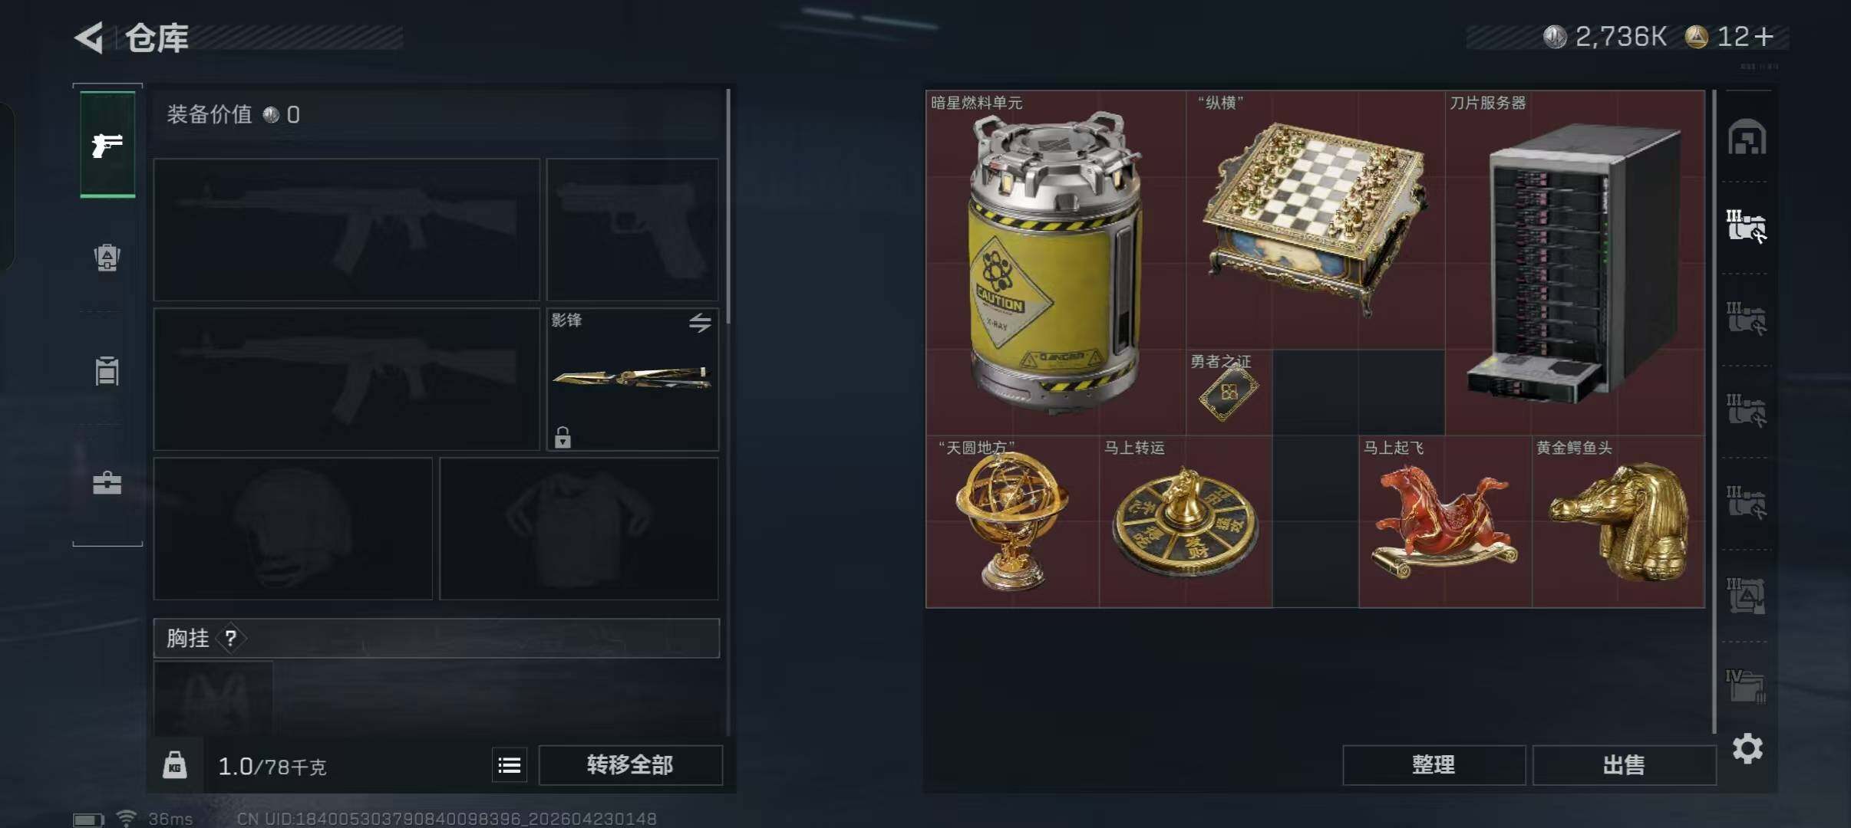1851x828 pixels.
Task: Go back using the arrow beside 仓库
Action: (x=89, y=38)
